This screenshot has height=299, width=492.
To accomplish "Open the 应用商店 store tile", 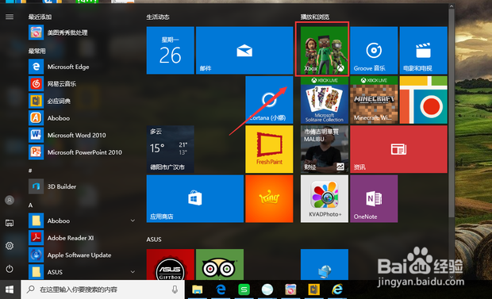I will click(195, 198).
